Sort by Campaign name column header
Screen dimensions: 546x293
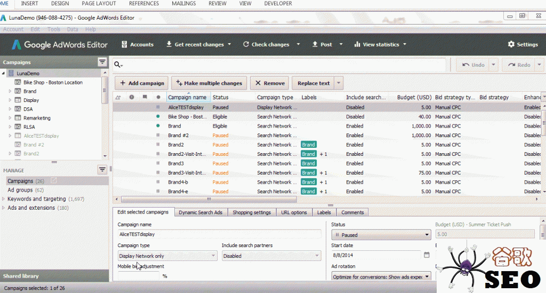[187, 97]
